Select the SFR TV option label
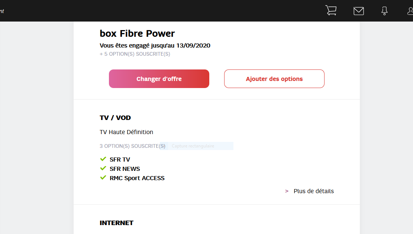 [x=120, y=160]
